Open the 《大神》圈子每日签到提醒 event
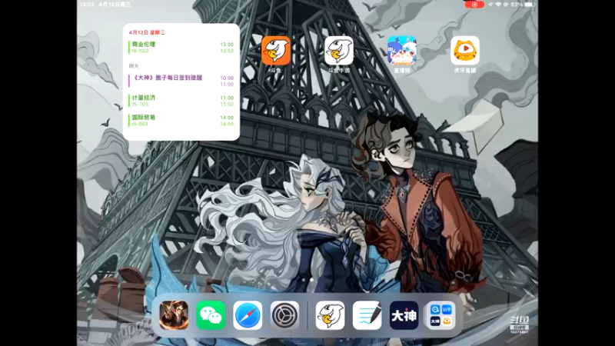The height and width of the screenshot is (346, 615). [x=181, y=81]
